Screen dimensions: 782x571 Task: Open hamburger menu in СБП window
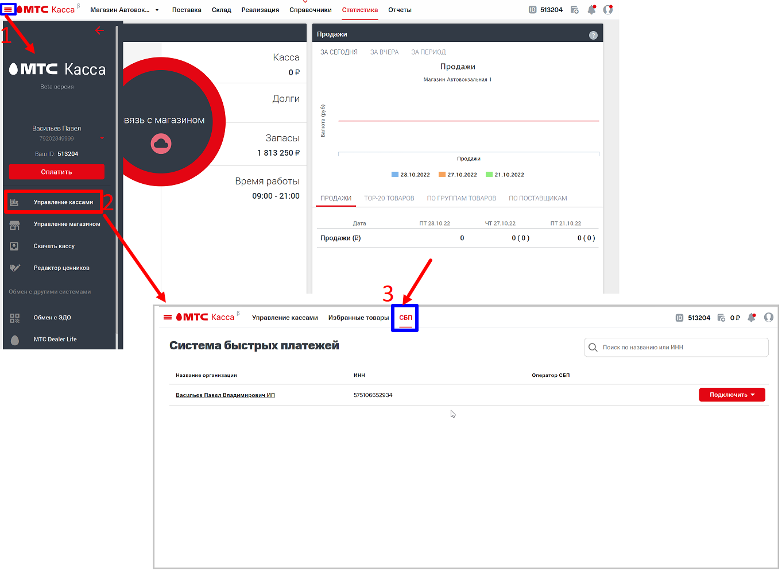[x=168, y=317]
